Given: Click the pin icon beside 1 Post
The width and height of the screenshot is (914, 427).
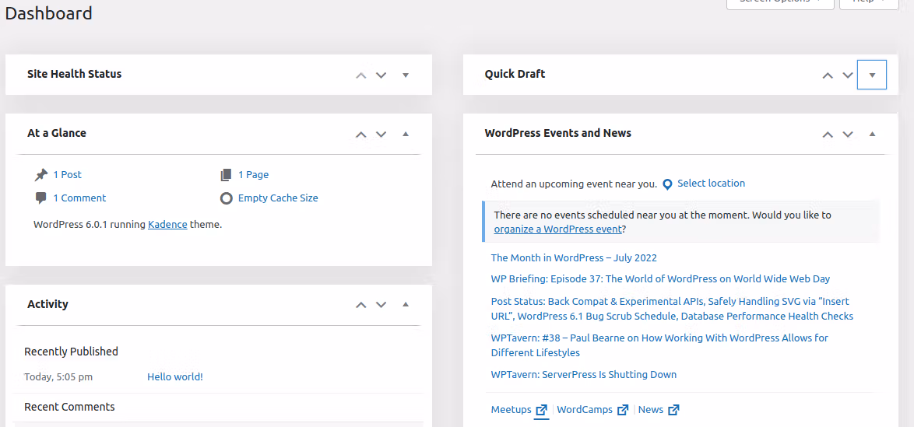Looking at the screenshot, I should (40, 175).
